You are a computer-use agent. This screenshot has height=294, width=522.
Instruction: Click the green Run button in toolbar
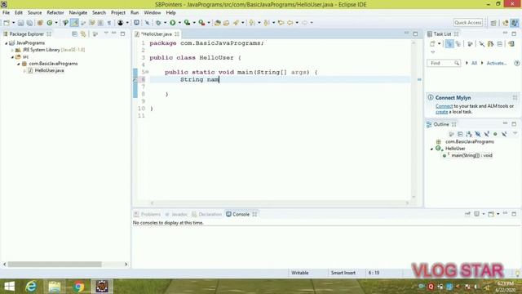click(172, 23)
